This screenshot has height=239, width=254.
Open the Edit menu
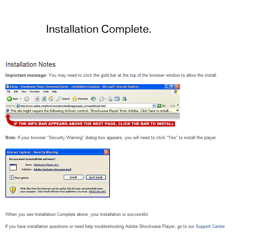point(16,92)
